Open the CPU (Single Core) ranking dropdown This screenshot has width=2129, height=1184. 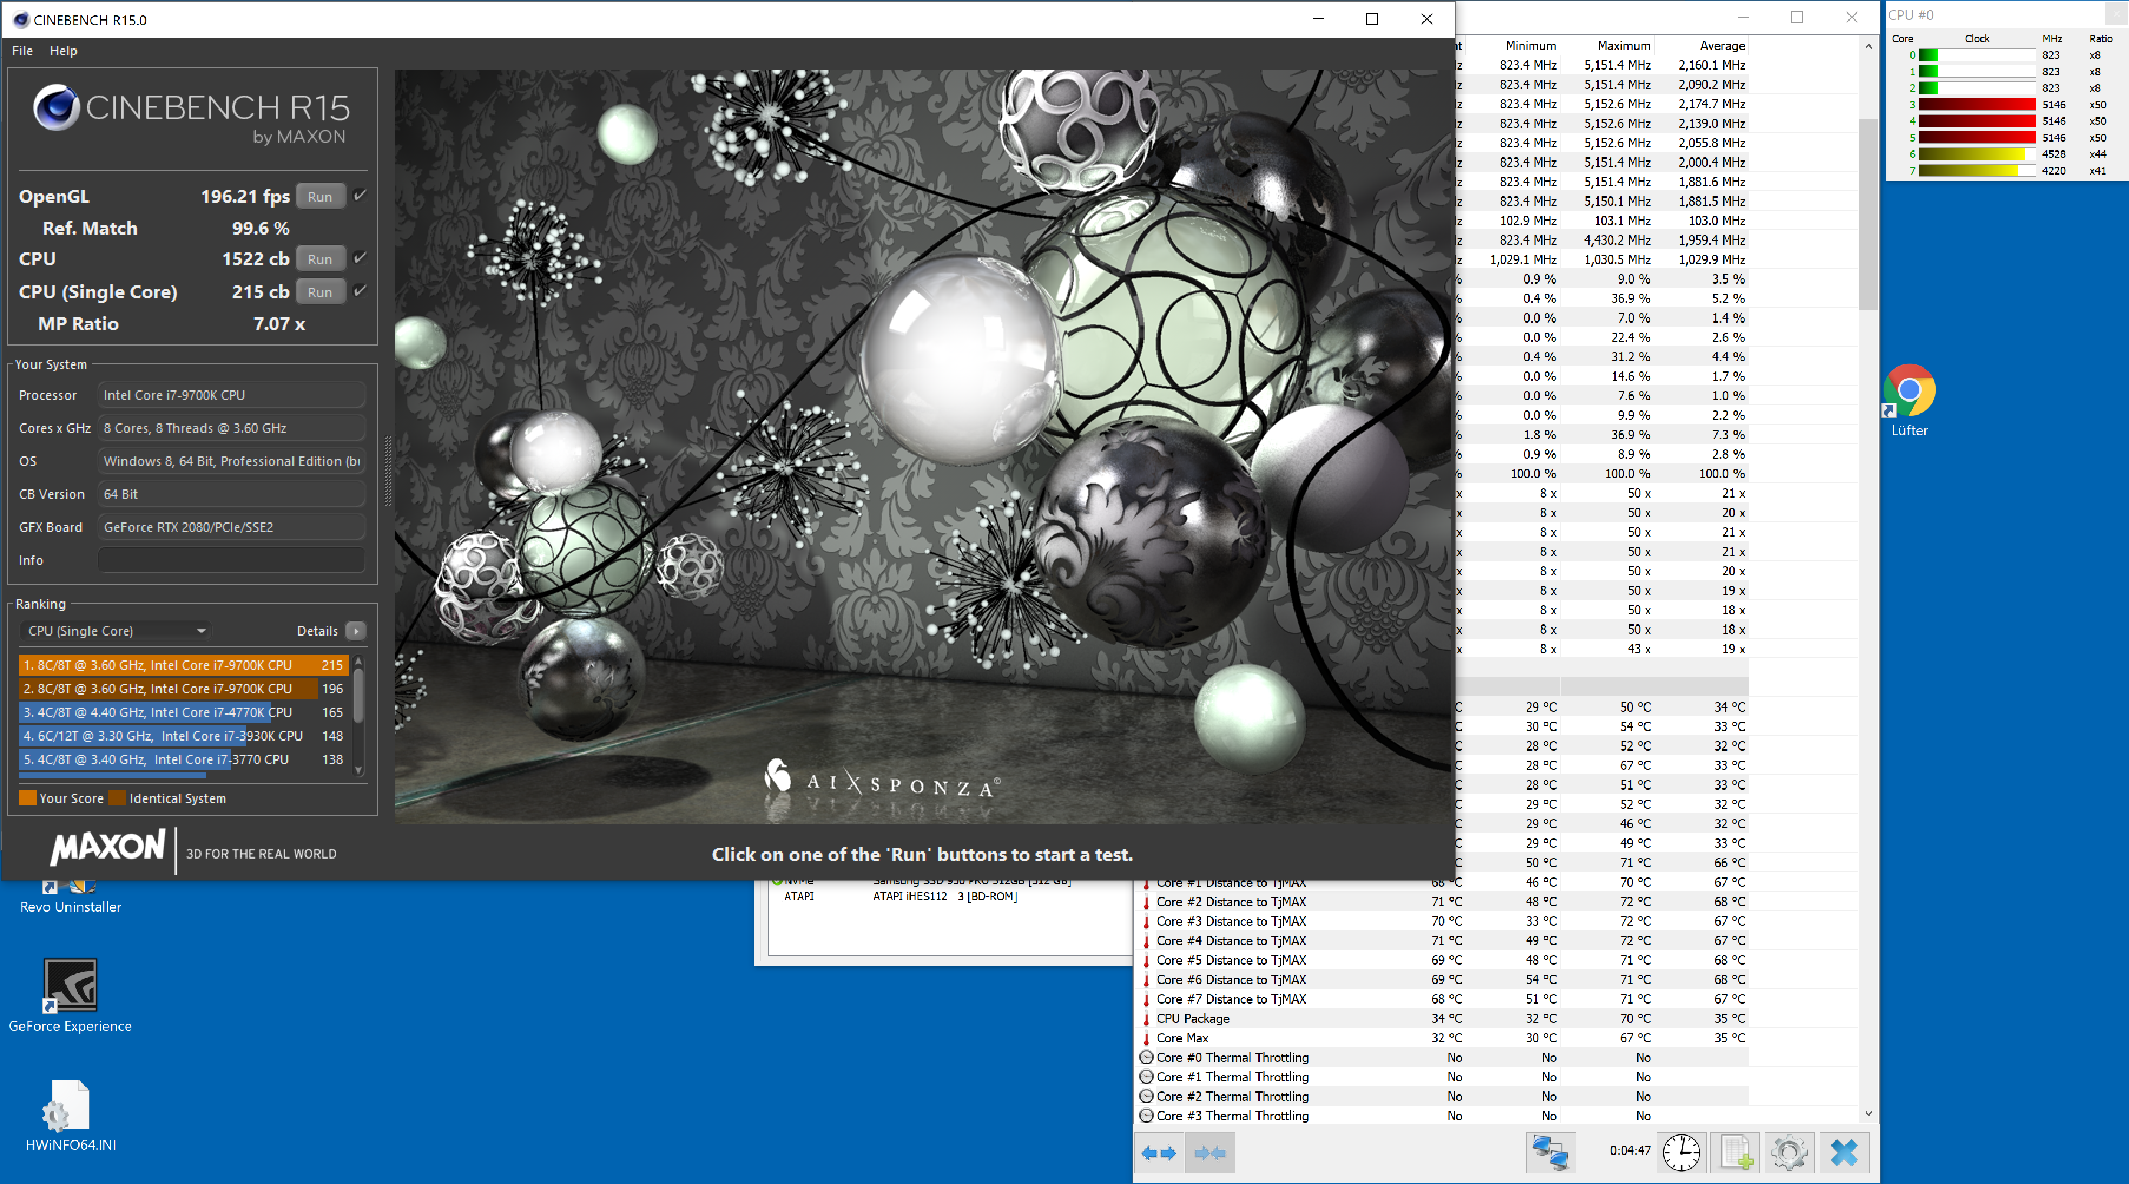(x=115, y=631)
